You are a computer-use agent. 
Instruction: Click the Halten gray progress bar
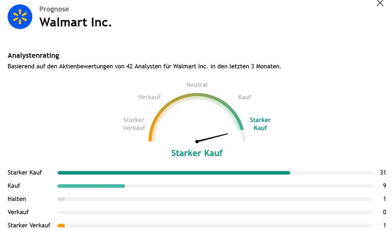[61, 199]
